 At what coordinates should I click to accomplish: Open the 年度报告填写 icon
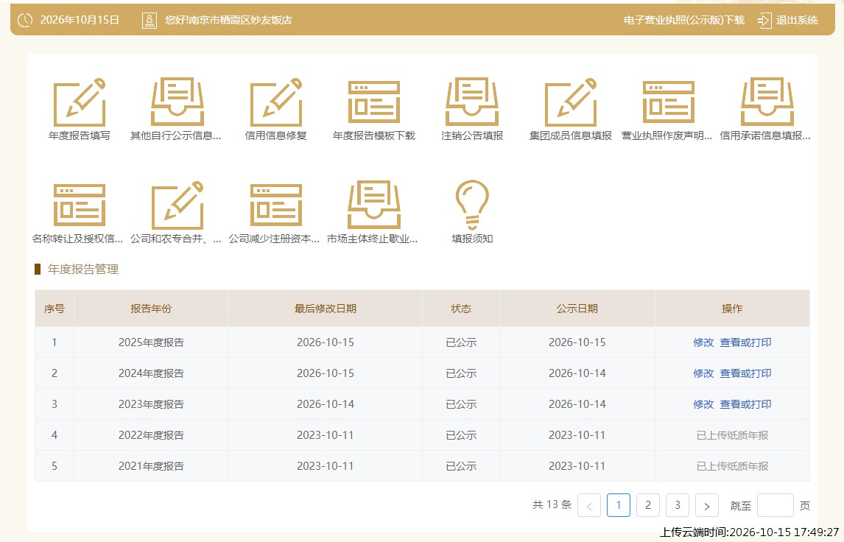(x=79, y=102)
